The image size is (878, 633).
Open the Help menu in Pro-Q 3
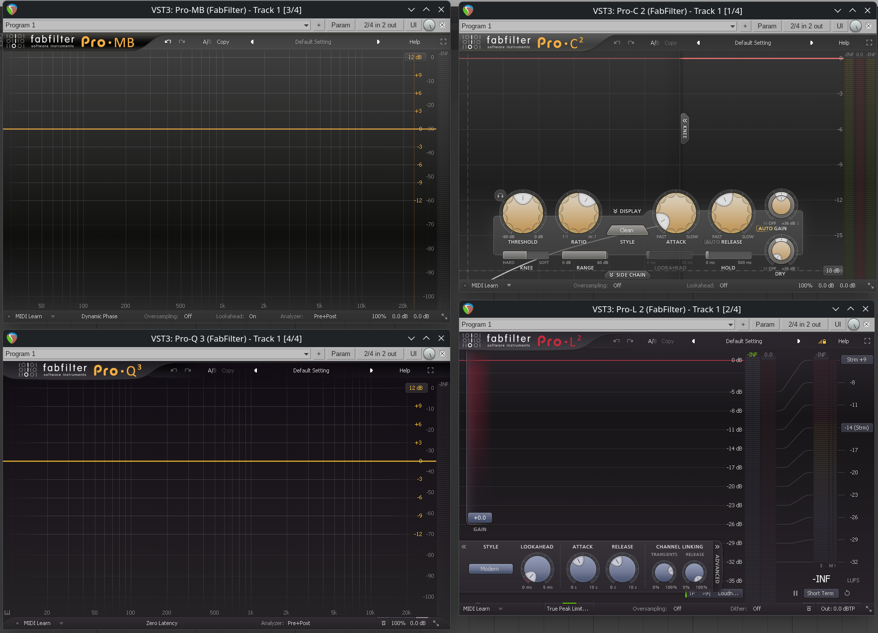pyautogui.click(x=405, y=370)
